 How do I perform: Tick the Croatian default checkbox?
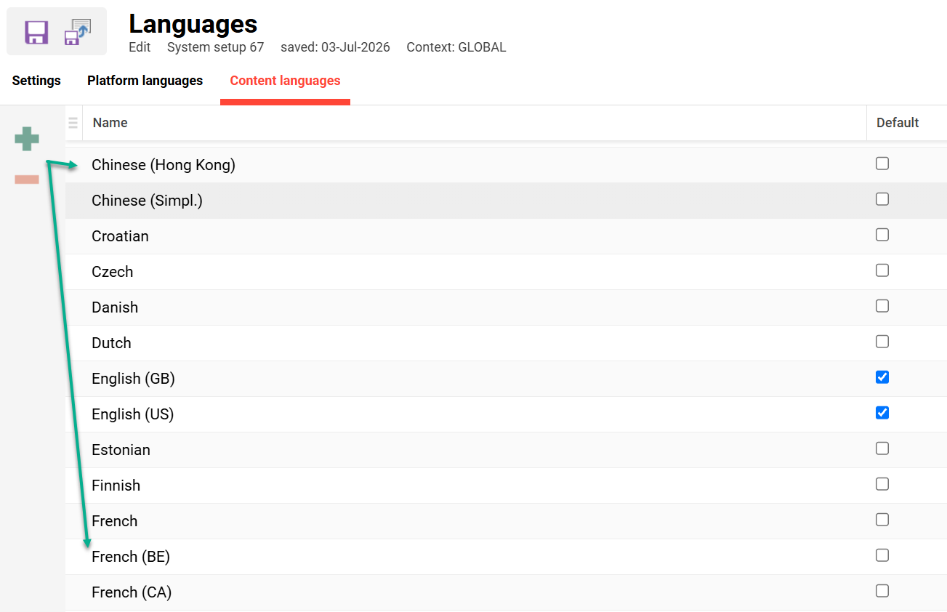882,235
